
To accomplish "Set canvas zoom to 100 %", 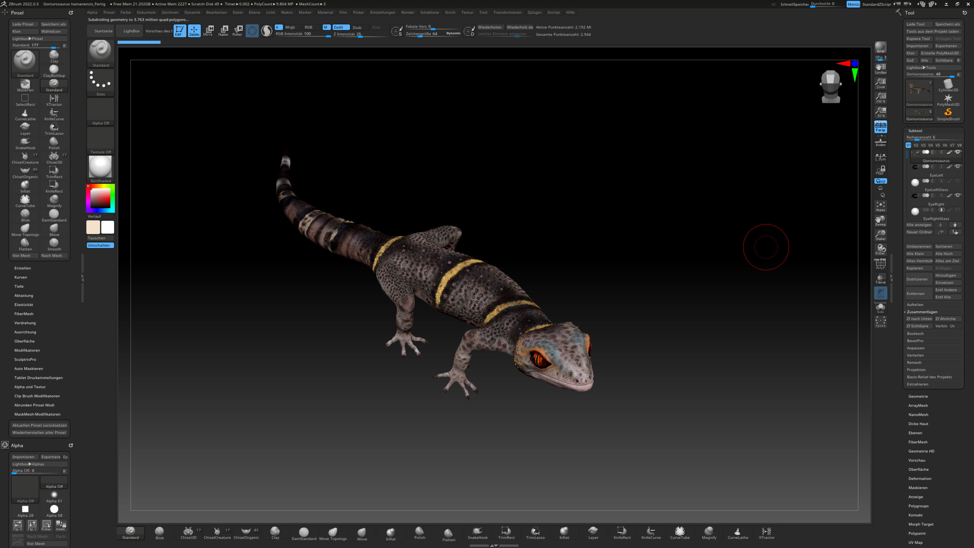I will tap(880, 98).
